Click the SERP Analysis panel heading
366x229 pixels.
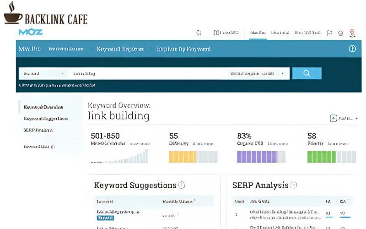pos(260,185)
